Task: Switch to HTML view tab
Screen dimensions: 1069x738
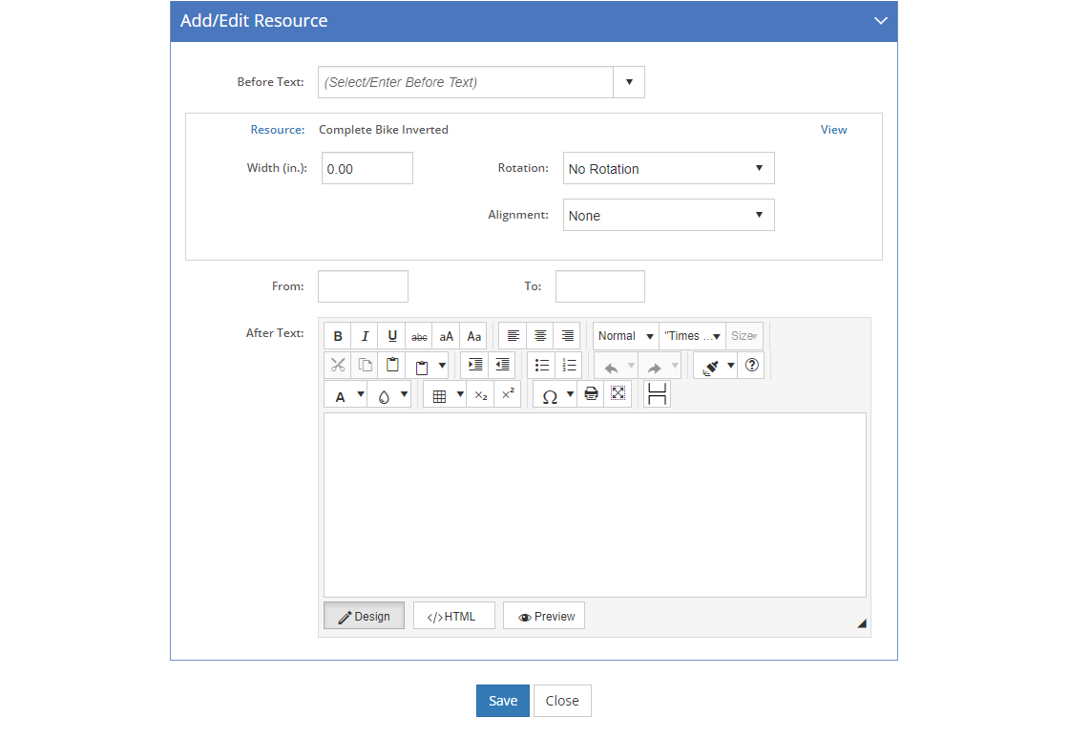Action: (x=454, y=616)
